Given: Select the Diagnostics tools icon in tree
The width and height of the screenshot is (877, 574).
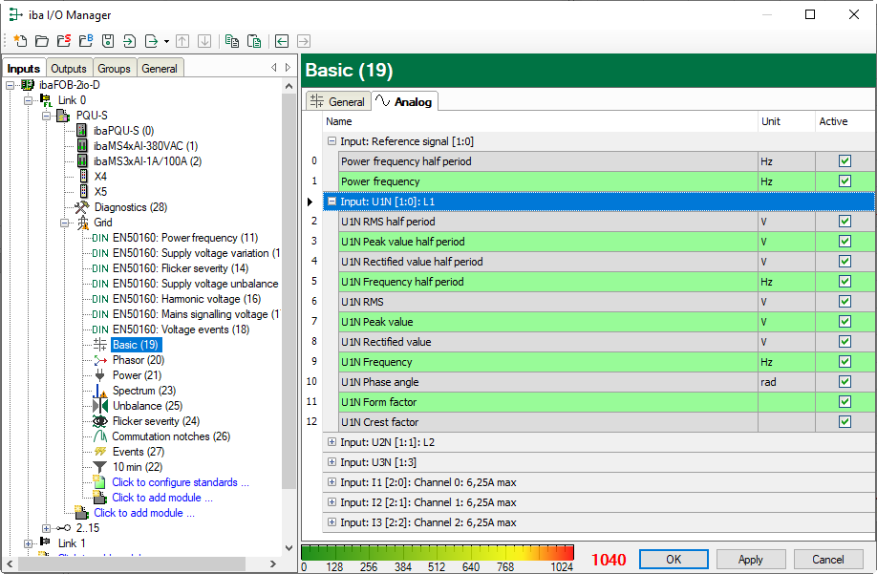Looking at the screenshot, I should pyautogui.click(x=82, y=207).
